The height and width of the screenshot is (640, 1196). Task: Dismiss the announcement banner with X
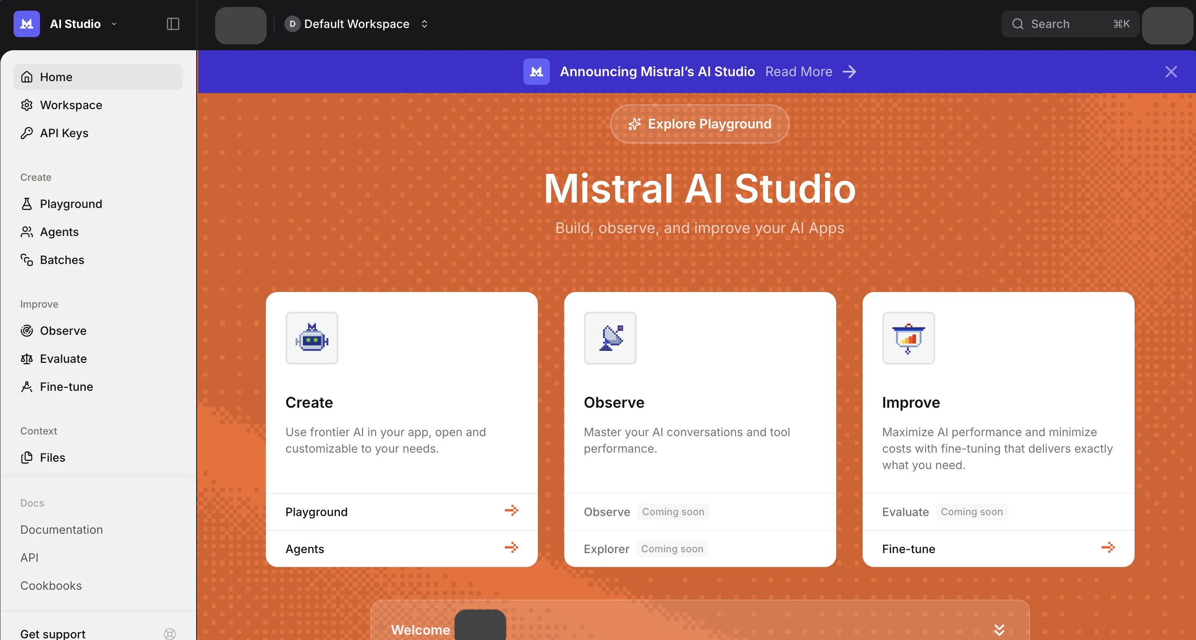[1171, 72]
